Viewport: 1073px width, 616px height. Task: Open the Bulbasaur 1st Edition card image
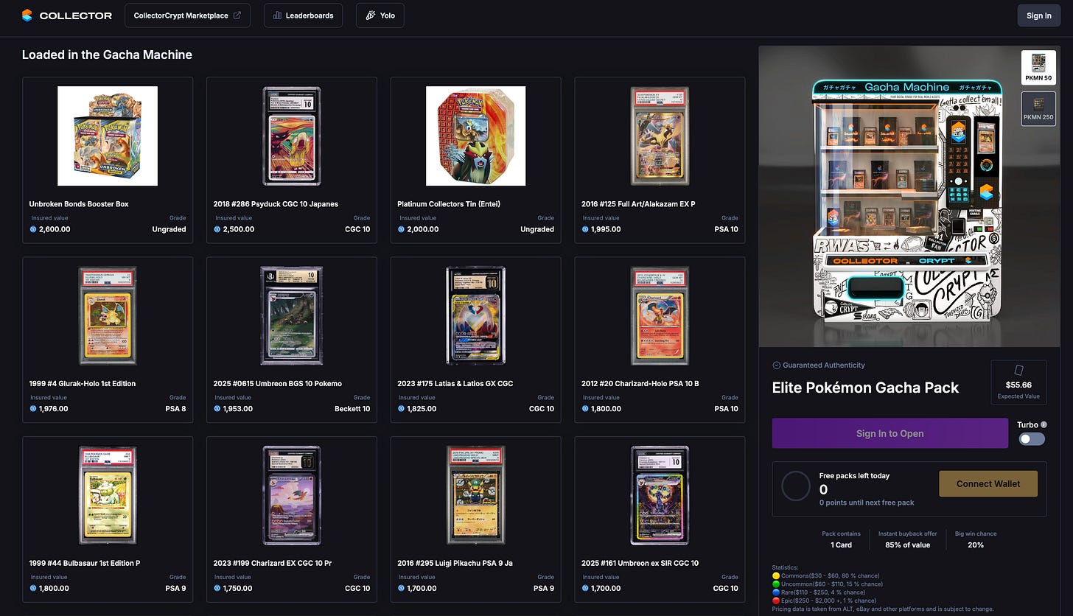point(108,495)
